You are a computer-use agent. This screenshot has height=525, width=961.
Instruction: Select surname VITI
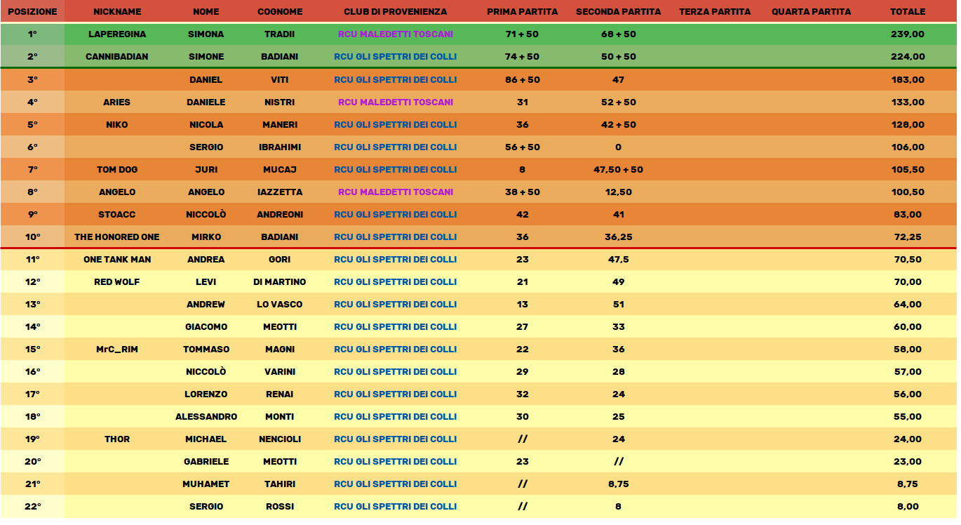pyautogui.click(x=280, y=80)
